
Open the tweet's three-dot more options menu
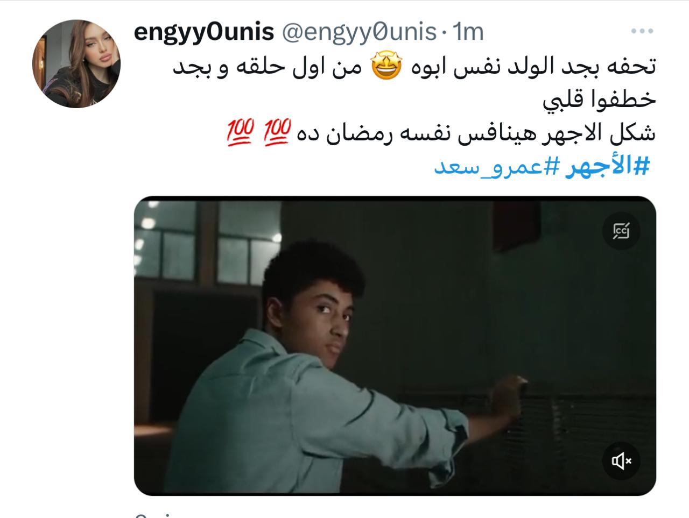click(642, 32)
